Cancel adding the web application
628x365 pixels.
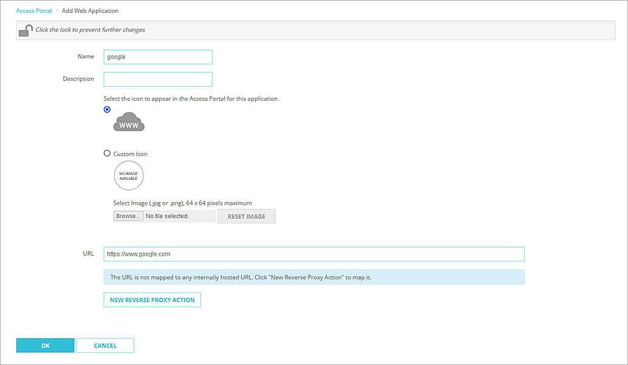104,345
